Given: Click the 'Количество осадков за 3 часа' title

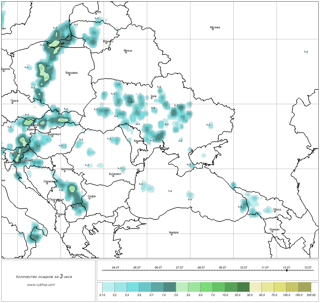Looking at the screenshot, I should pyautogui.click(x=44, y=277).
